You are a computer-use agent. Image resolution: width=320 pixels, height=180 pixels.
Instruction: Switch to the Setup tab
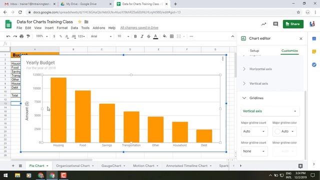[254, 50]
